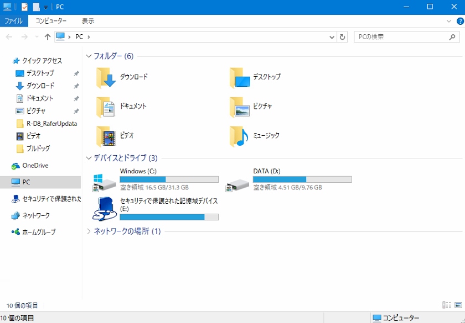Open the ビデオ folder icon in main pane
This screenshot has height=323, width=465.
click(x=106, y=136)
